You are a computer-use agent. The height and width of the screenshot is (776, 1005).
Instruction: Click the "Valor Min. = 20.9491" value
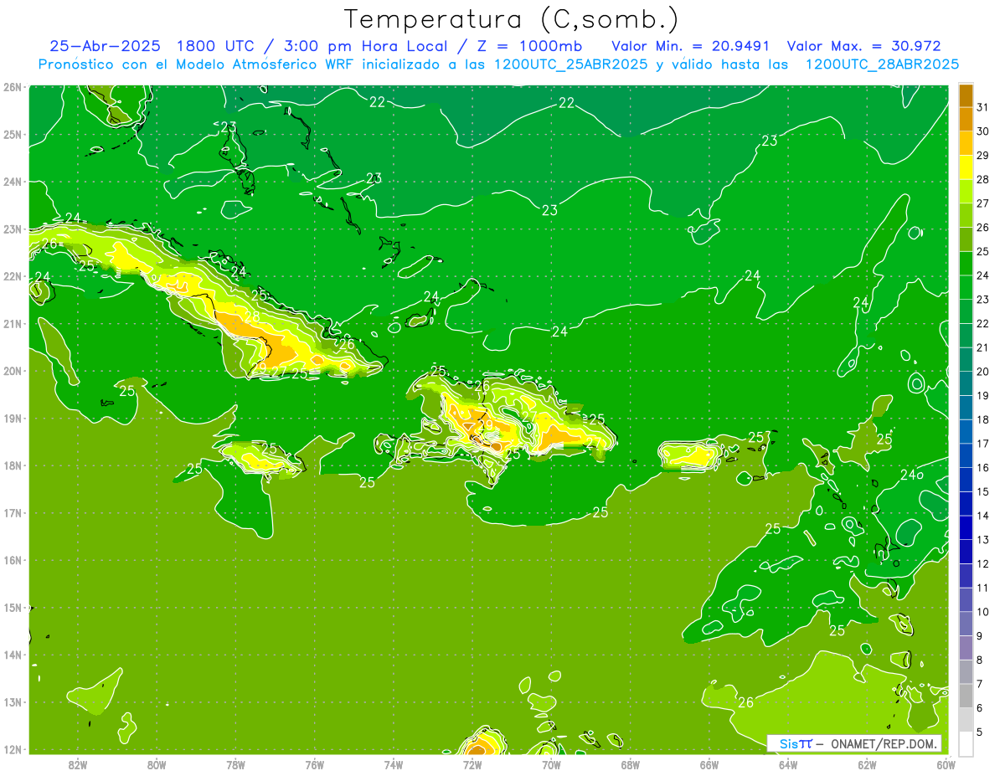tap(691, 46)
